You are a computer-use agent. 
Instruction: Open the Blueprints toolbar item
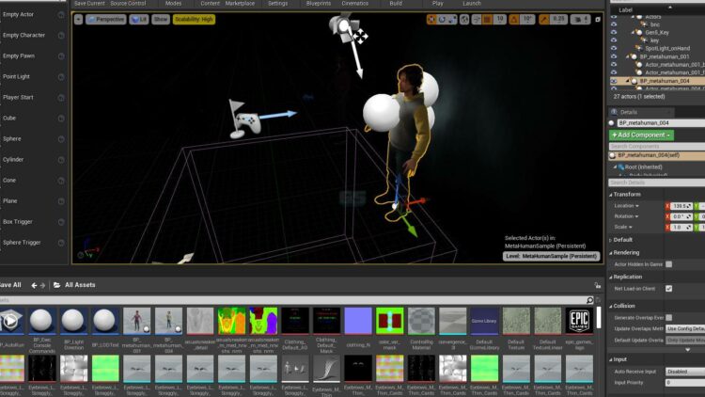coord(319,3)
